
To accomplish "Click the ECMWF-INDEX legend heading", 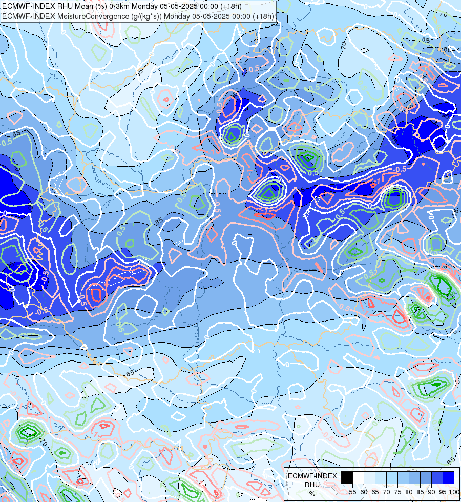I will pyautogui.click(x=312, y=476).
